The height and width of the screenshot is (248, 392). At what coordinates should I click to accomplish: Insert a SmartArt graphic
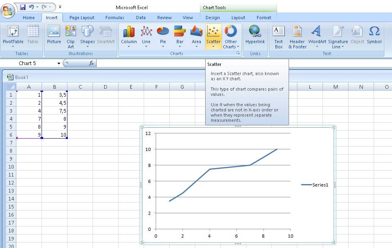click(106, 35)
